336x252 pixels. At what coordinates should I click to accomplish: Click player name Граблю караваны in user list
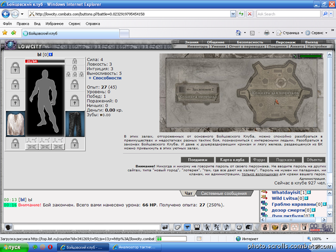coord(294,204)
